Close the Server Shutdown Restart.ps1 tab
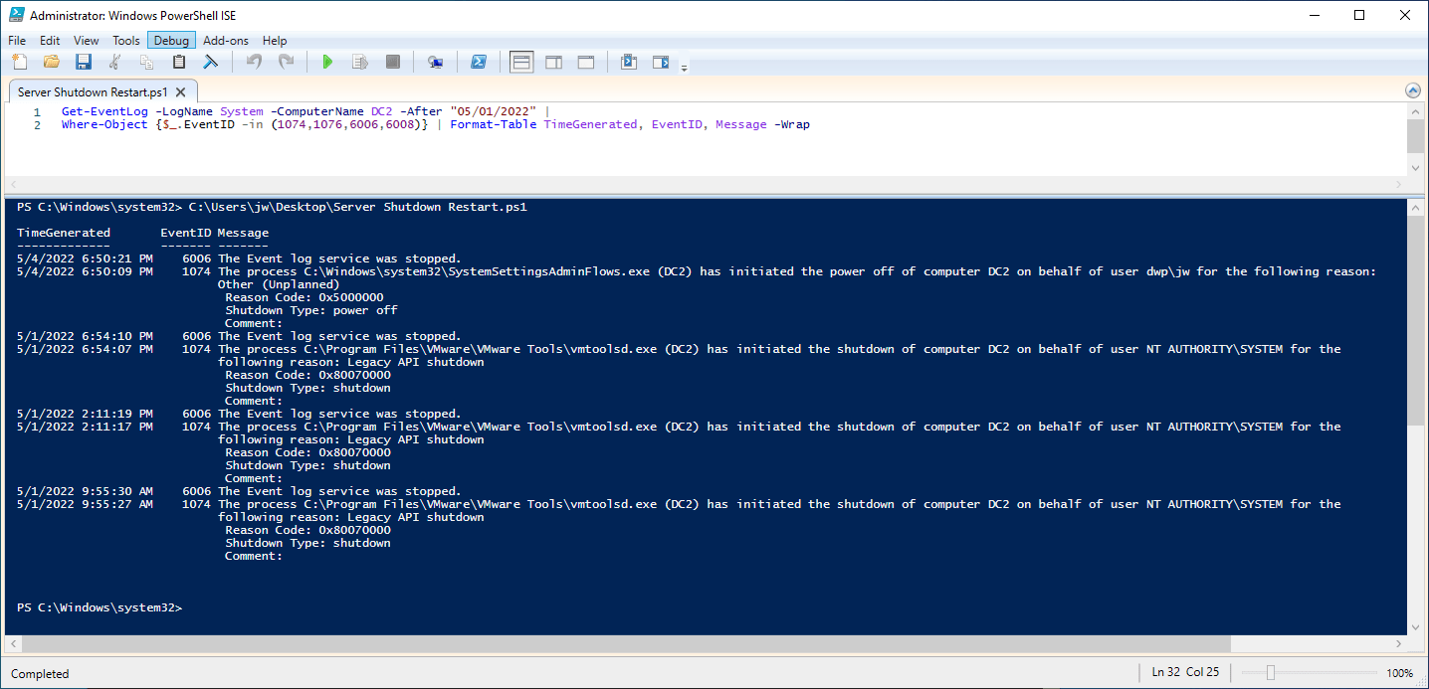 [180, 91]
